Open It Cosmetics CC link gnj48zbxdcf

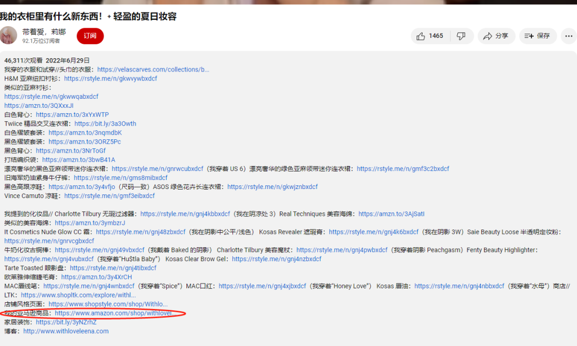[141, 232]
